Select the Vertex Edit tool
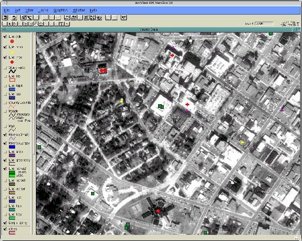This screenshot has width=302, height=241. (x=15, y=24)
